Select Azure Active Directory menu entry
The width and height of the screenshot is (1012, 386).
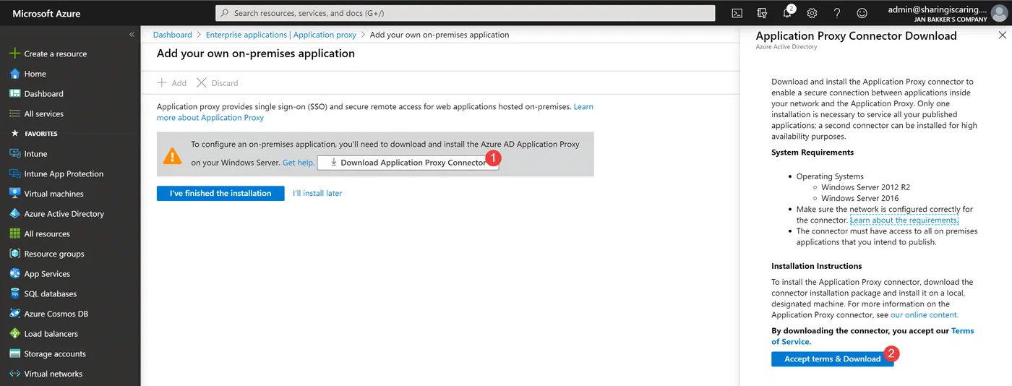(64, 214)
